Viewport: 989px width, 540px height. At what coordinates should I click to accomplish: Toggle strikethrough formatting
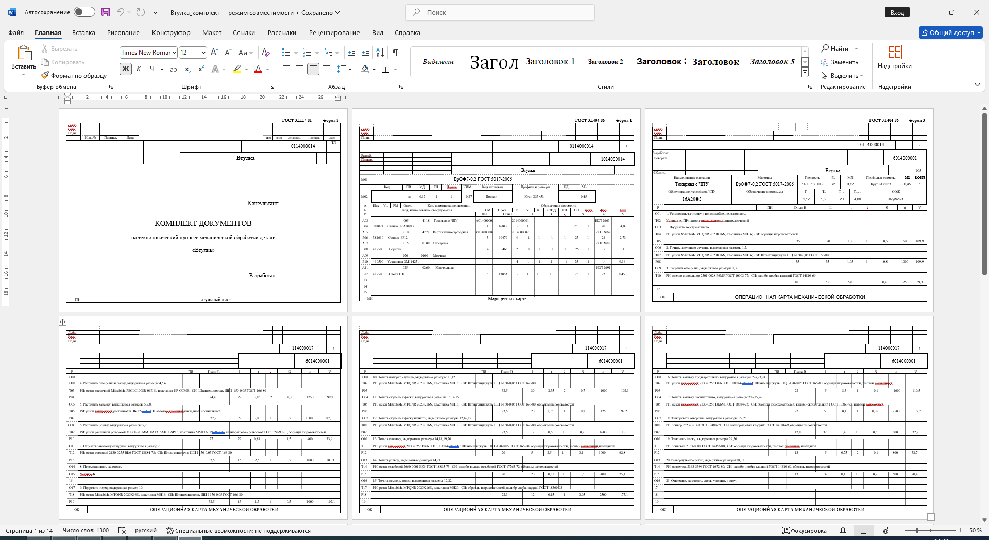click(x=174, y=69)
